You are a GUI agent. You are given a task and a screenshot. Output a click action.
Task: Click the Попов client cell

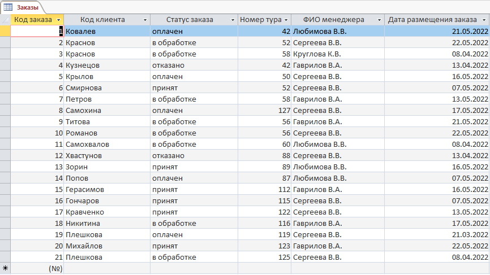[107, 178]
